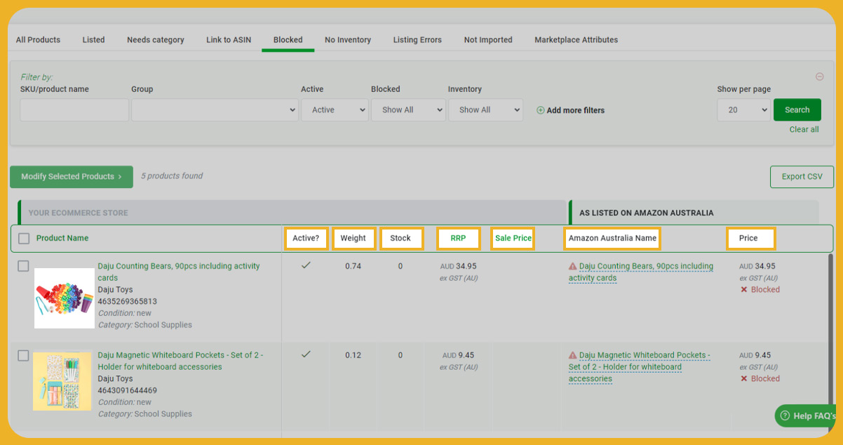Click the green plus icon for more filters
The image size is (843, 445).
click(x=540, y=110)
